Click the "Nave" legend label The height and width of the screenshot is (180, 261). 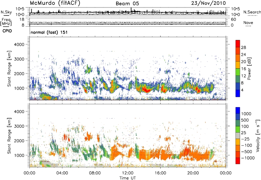(x=248, y=22)
